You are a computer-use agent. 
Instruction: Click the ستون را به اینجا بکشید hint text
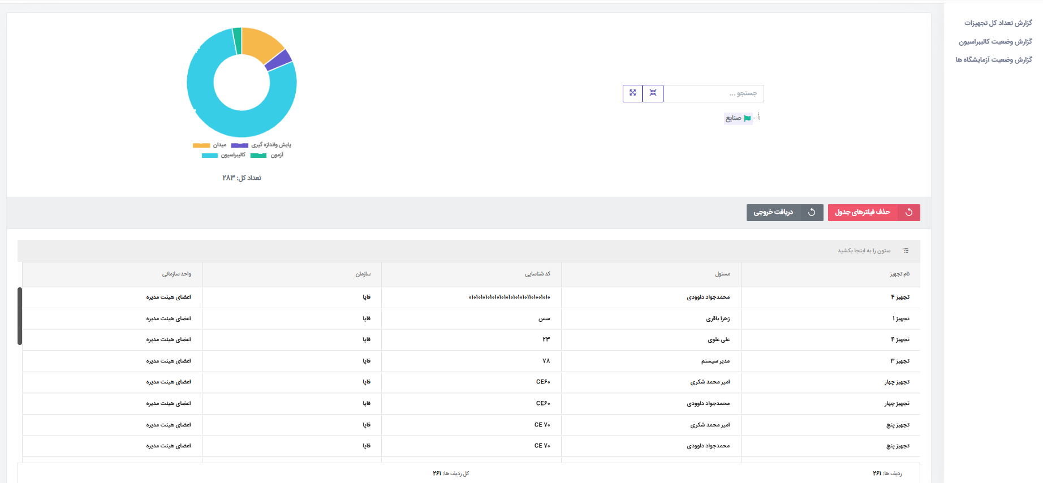[x=864, y=251]
